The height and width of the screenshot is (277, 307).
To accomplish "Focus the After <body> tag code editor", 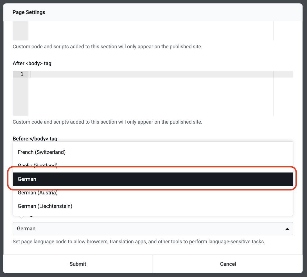I will 153,93.
